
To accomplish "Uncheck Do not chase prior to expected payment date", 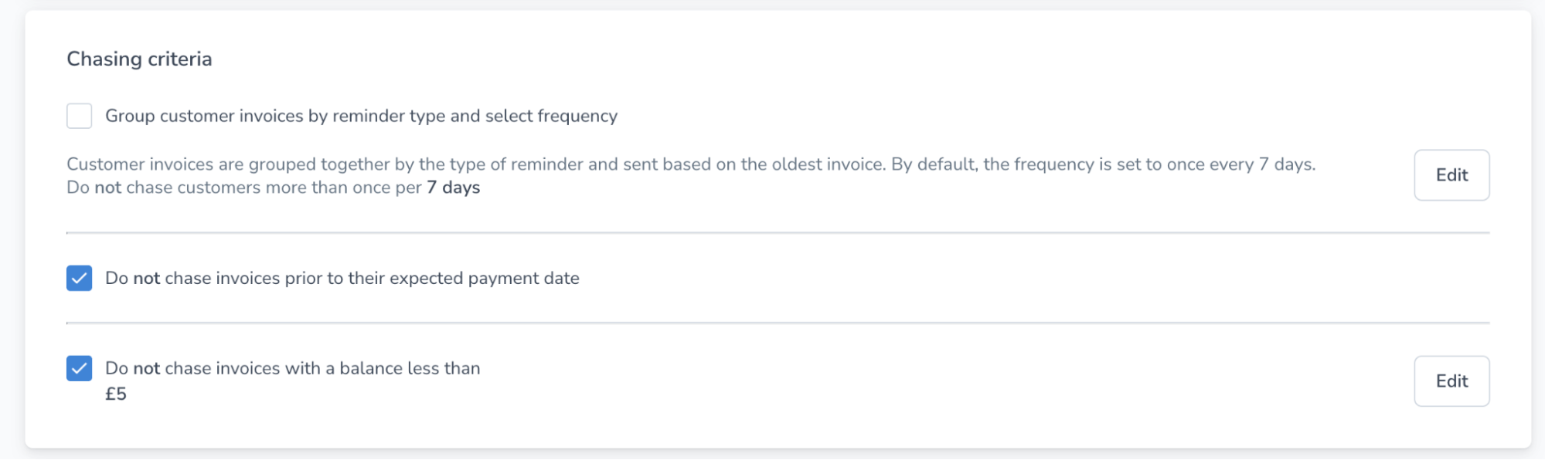I will 79,278.
